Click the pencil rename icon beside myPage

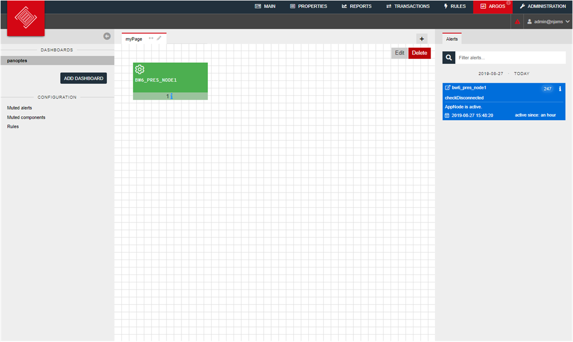tap(159, 38)
